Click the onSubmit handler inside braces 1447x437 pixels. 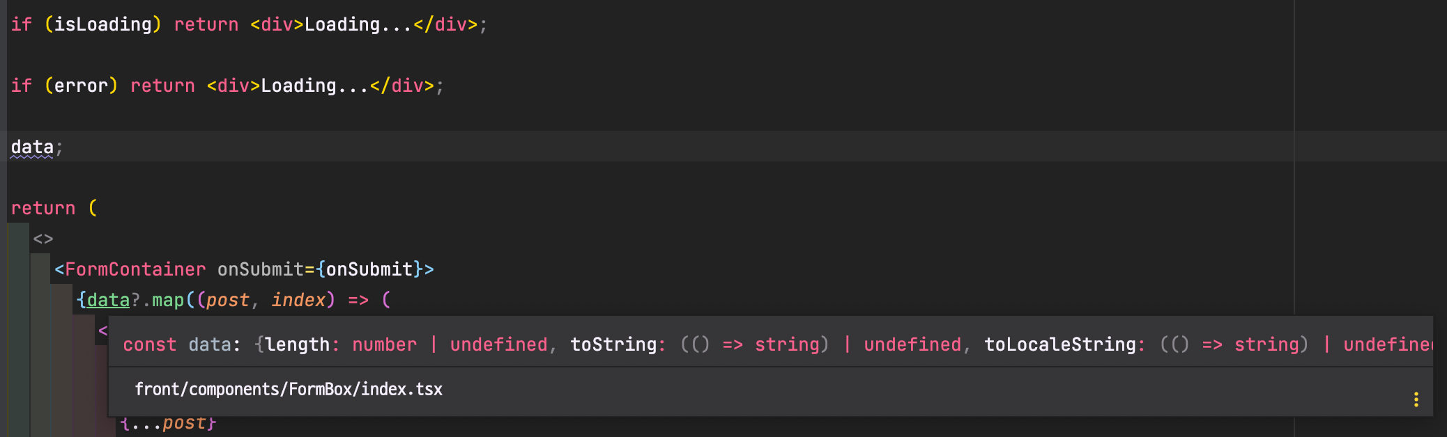369,269
